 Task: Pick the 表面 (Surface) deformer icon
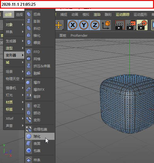pos(29,144)
